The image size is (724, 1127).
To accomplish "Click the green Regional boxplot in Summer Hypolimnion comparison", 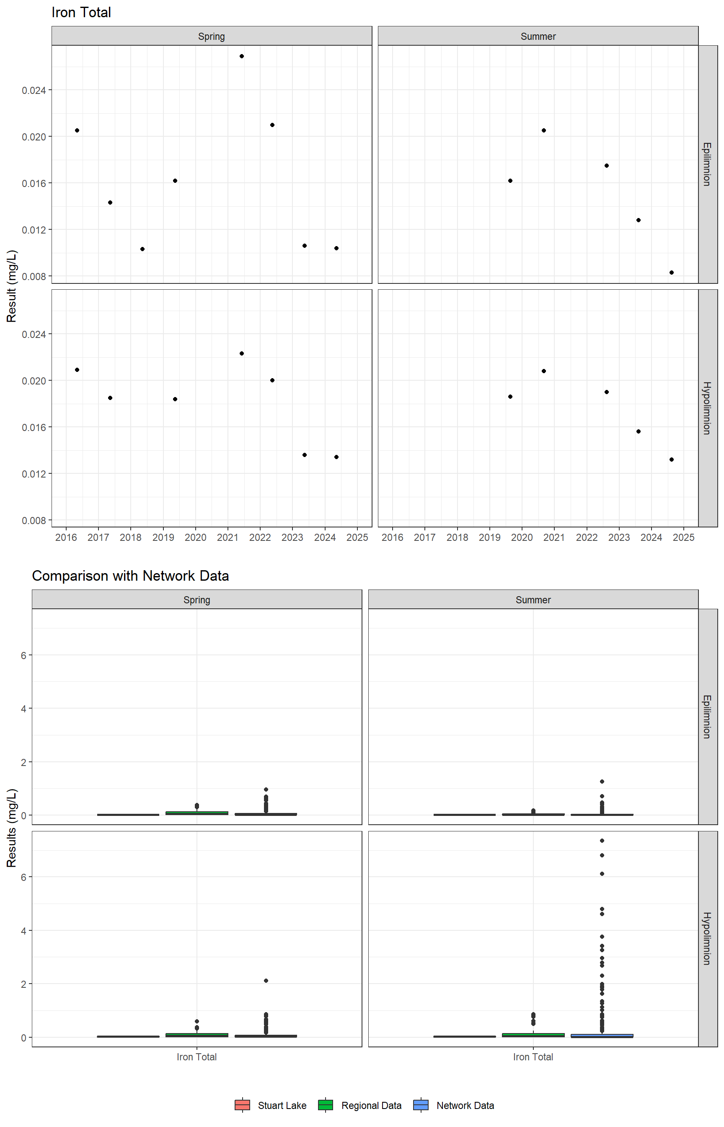I will pyautogui.click(x=533, y=1035).
